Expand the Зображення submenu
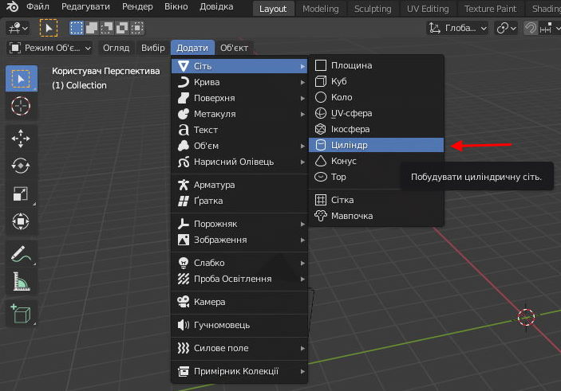The height and width of the screenshot is (391, 561). pos(239,240)
